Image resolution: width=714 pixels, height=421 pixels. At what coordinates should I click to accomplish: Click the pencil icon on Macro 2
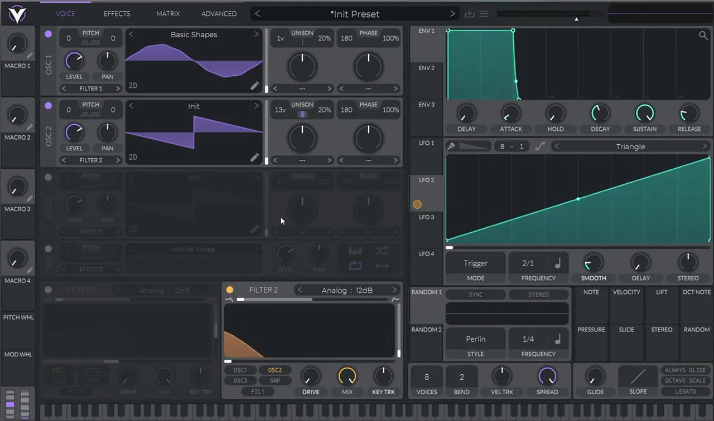[x=30, y=128]
